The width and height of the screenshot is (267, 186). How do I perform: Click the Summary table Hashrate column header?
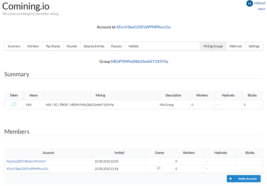[228, 95]
